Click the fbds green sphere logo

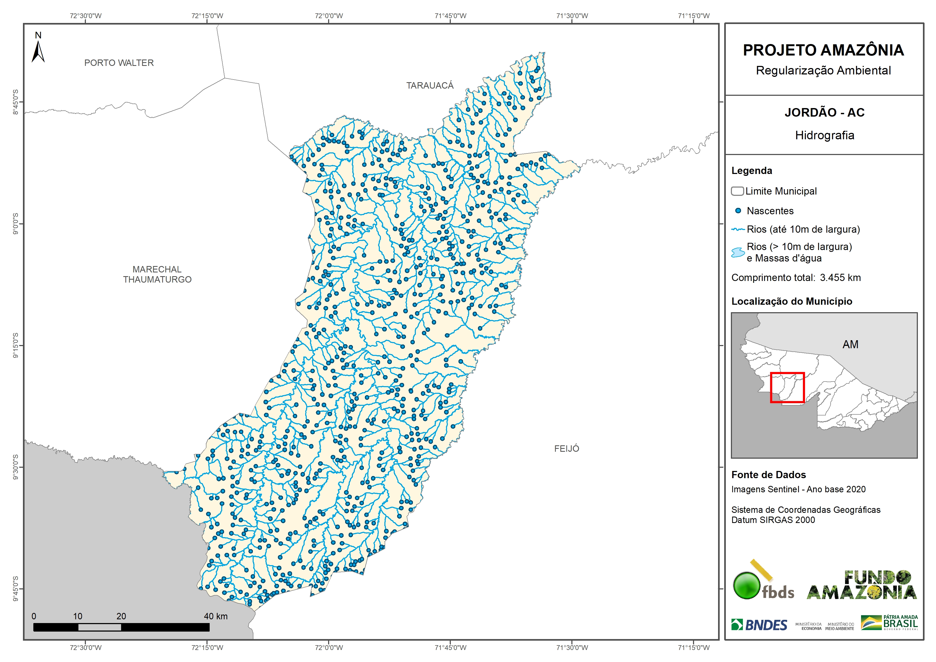[x=746, y=585]
